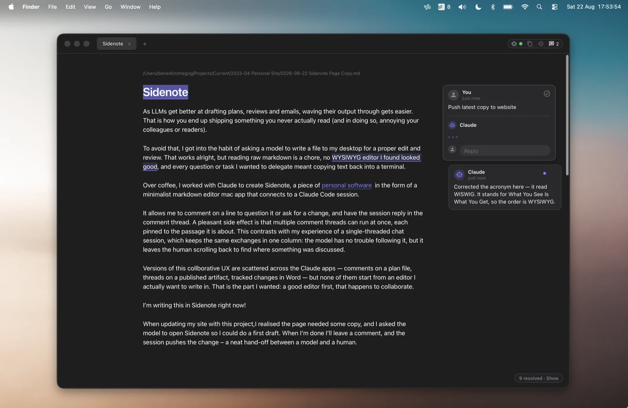This screenshot has height=408, width=628.
Task: Select the 'Corrected the acronym here' comment card
Action: [505, 187]
